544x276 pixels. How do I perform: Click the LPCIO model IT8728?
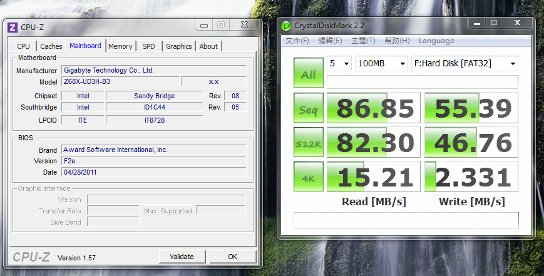155,120
